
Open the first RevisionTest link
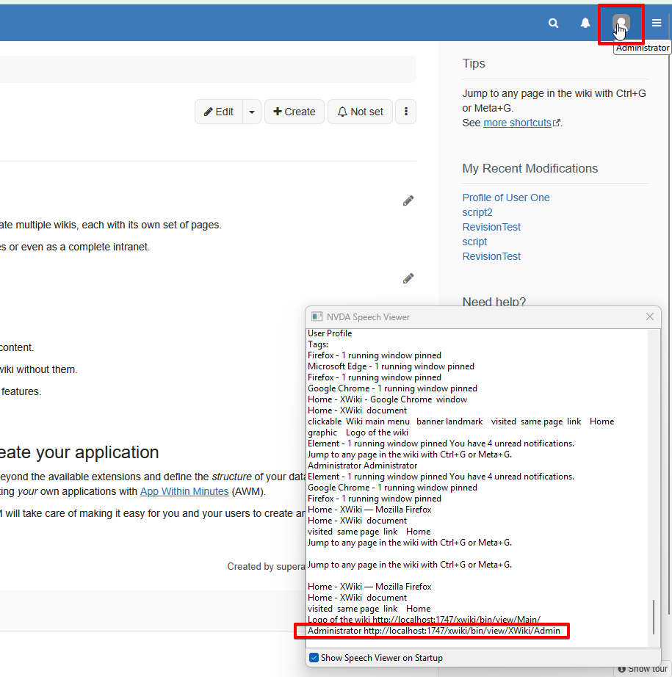coord(491,227)
